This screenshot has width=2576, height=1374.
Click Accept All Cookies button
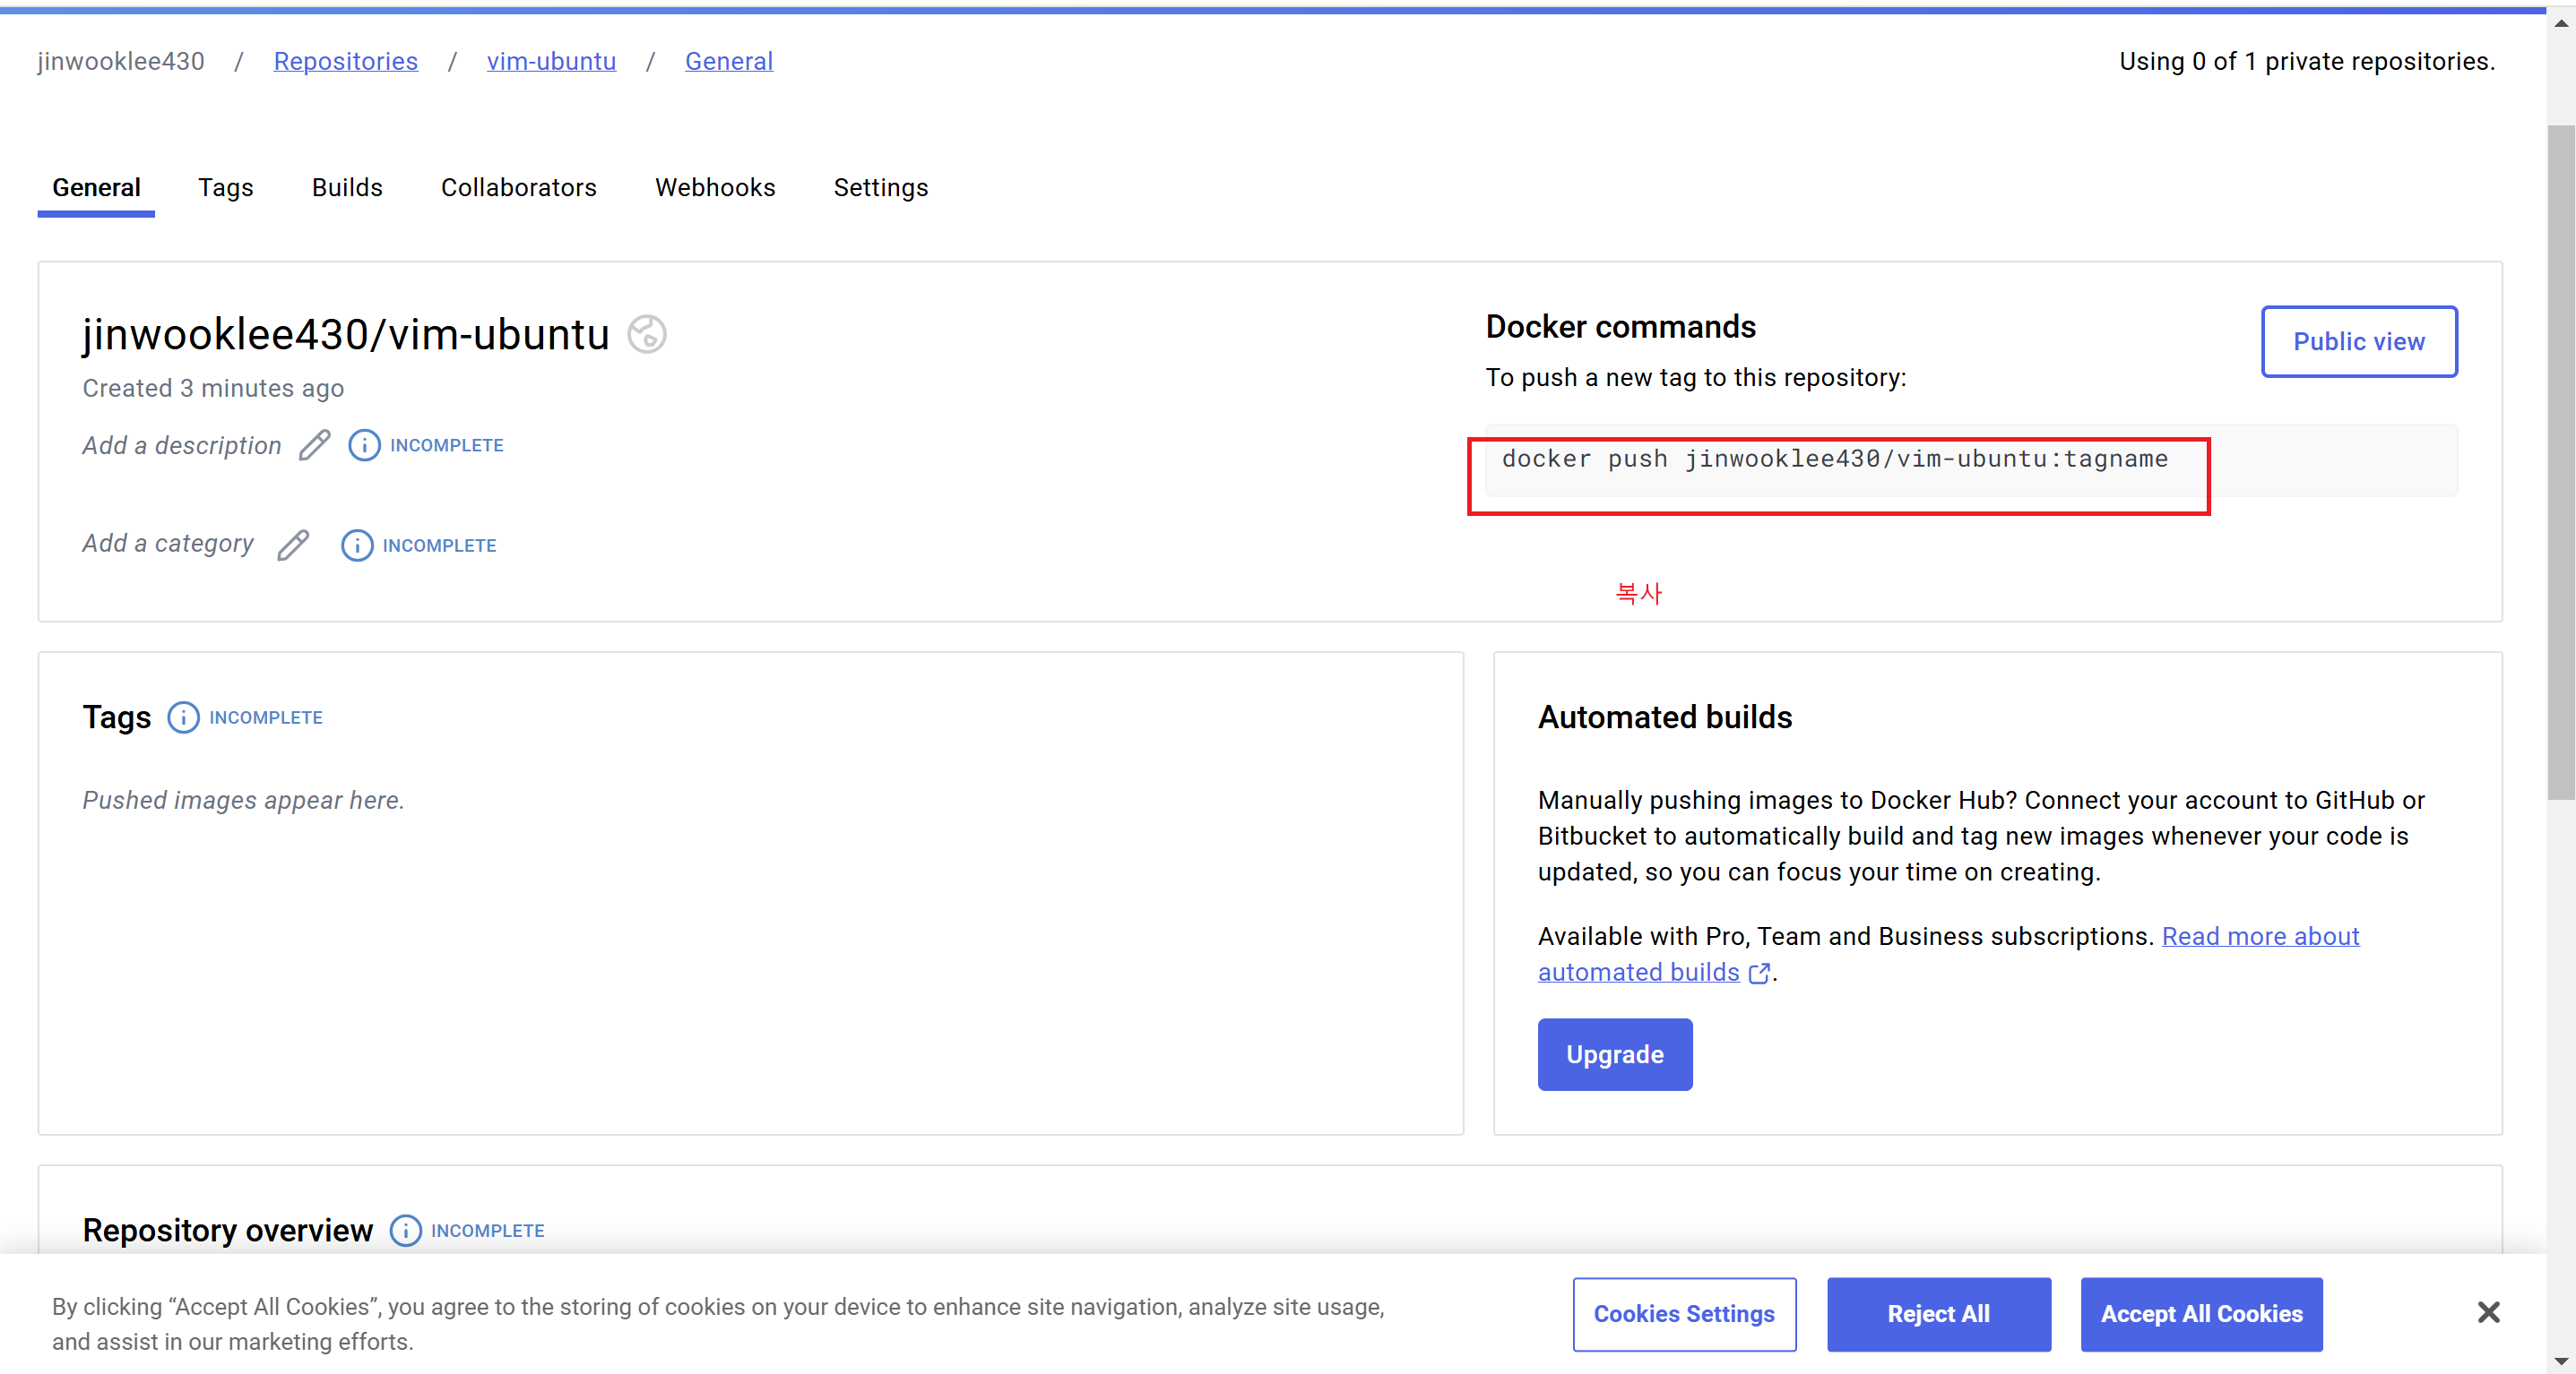(x=2201, y=1313)
